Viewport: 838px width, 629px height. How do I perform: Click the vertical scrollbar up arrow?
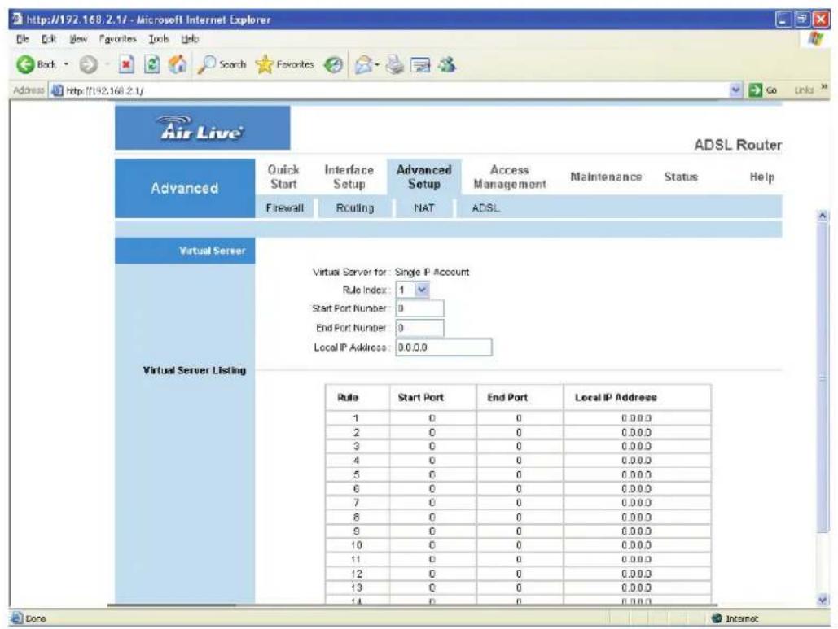823,216
